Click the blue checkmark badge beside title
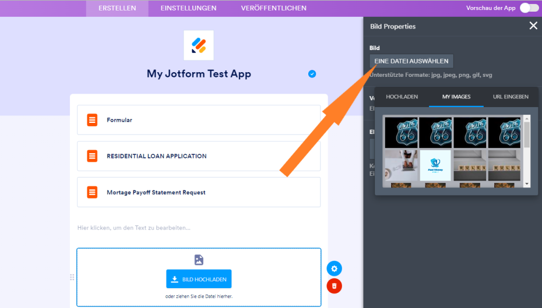 (312, 74)
